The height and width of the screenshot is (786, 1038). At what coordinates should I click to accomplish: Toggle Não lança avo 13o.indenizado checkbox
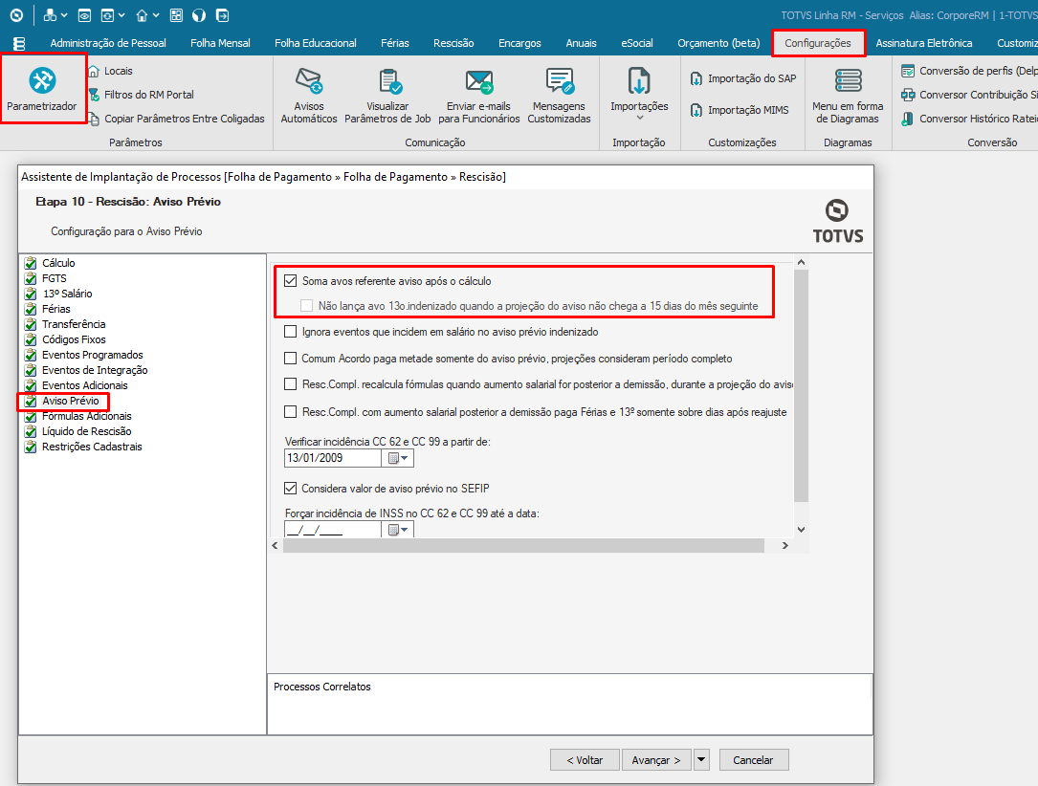point(306,306)
